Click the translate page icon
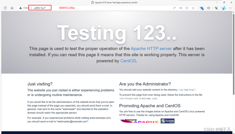 [x=181, y=8]
